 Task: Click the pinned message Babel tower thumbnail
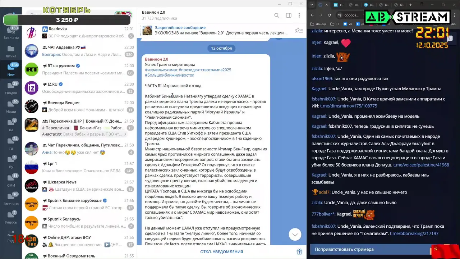[147, 30]
